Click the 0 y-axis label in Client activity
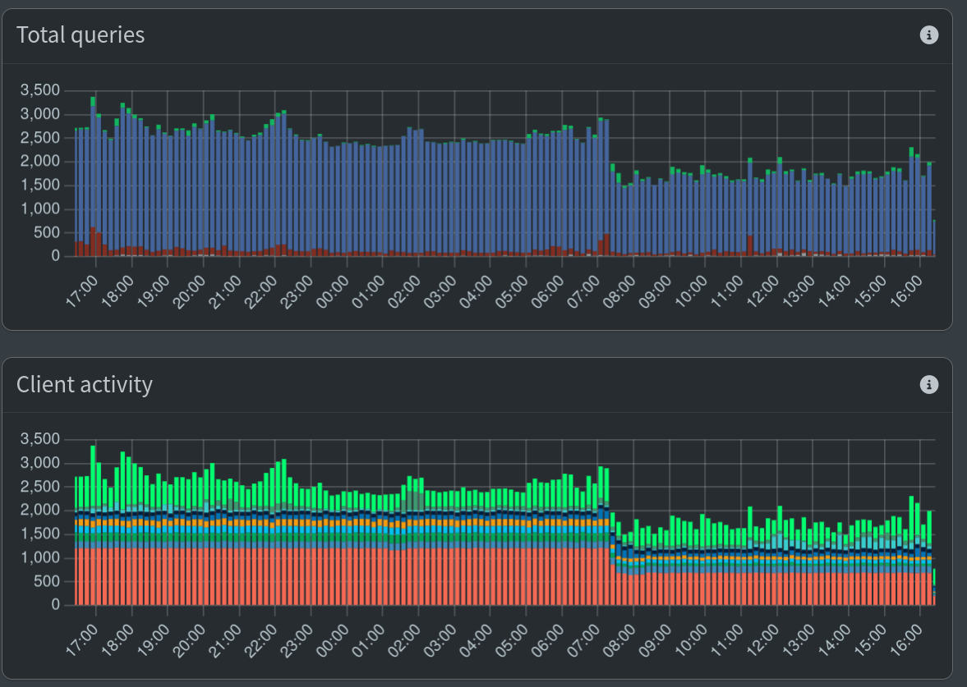The height and width of the screenshot is (687, 967). [56, 606]
